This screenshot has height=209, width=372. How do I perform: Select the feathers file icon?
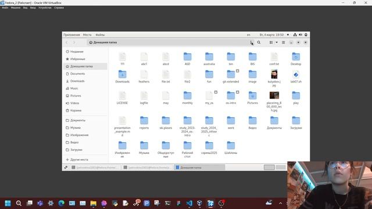[x=144, y=74]
